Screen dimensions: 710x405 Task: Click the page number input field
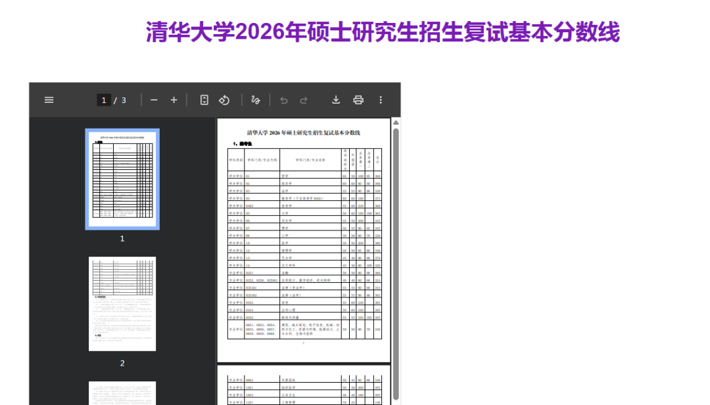pos(104,100)
